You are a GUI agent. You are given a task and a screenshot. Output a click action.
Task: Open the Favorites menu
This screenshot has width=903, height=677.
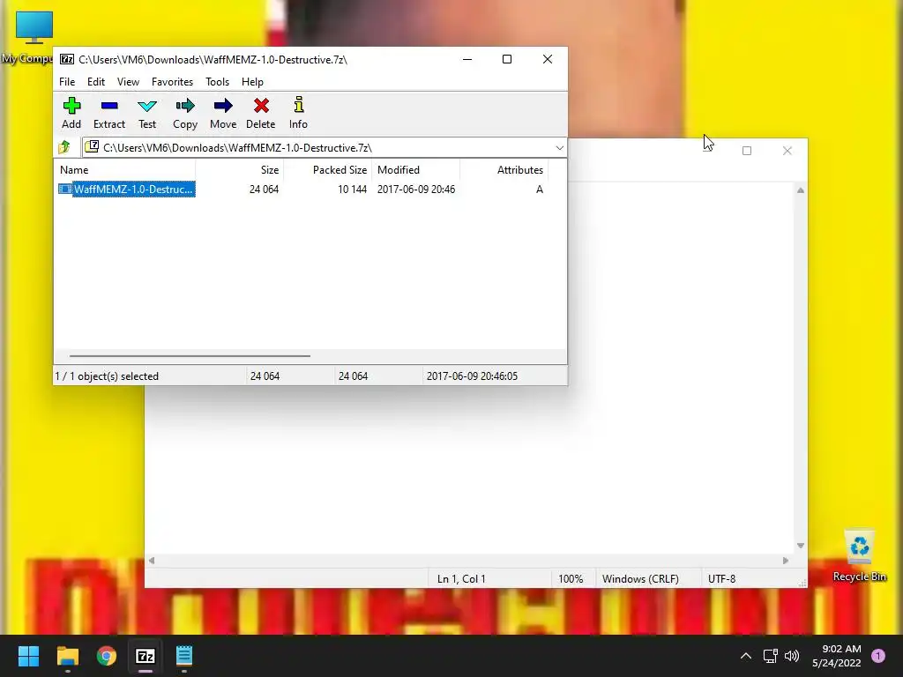pyautogui.click(x=172, y=82)
